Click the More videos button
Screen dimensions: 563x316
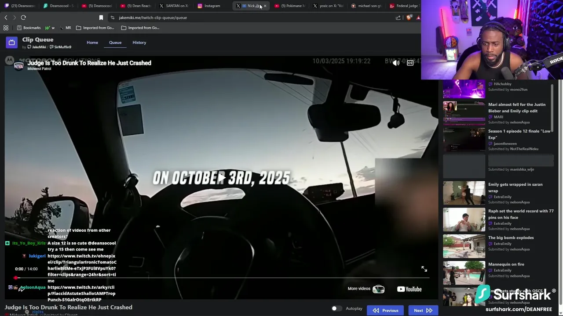[x=366, y=289]
